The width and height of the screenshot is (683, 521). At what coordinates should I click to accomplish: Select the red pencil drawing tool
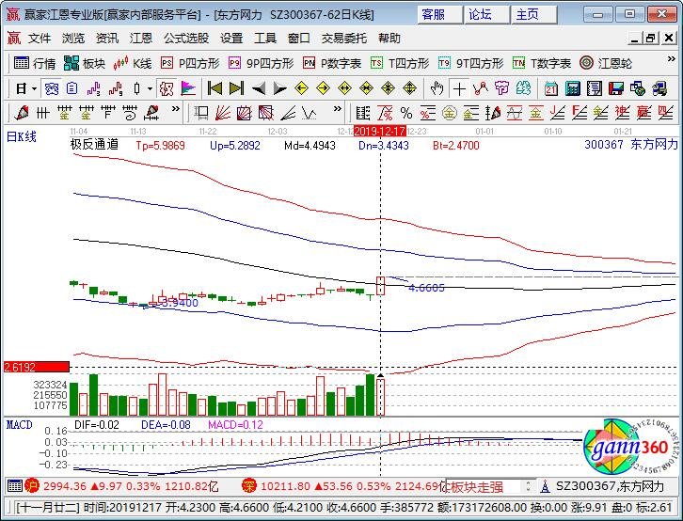pyautogui.click(x=21, y=113)
